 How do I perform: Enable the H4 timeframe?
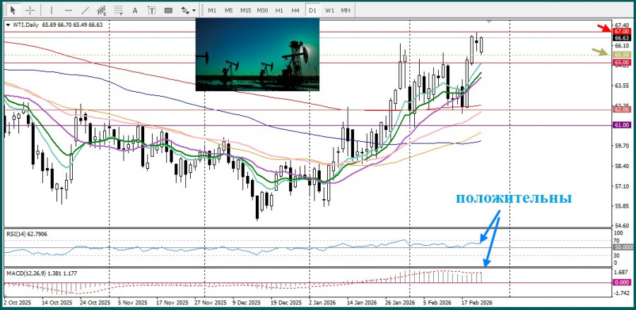coord(295,10)
